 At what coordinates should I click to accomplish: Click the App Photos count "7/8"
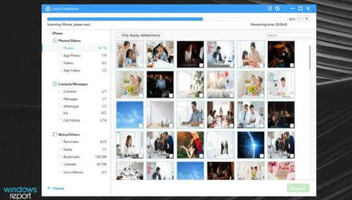104,56
